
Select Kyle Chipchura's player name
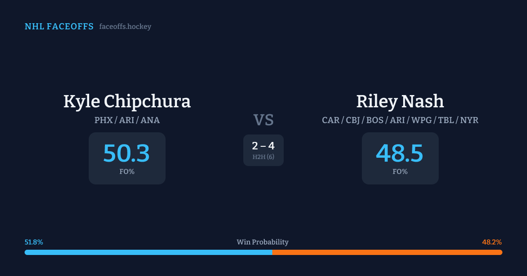tap(127, 101)
